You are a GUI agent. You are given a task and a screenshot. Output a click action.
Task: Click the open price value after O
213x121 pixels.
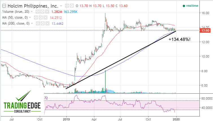(84, 6)
